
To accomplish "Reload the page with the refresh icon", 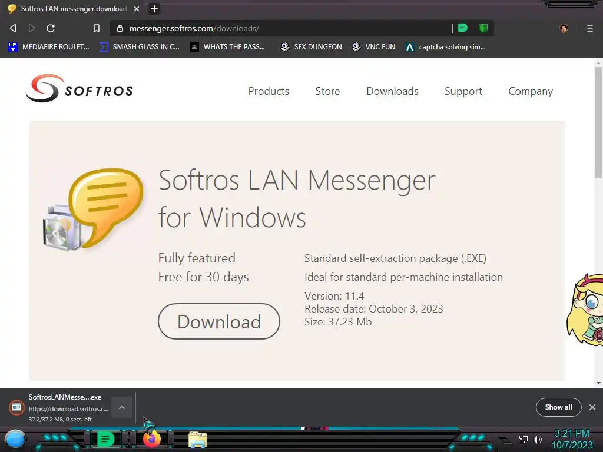I will click(x=51, y=28).
